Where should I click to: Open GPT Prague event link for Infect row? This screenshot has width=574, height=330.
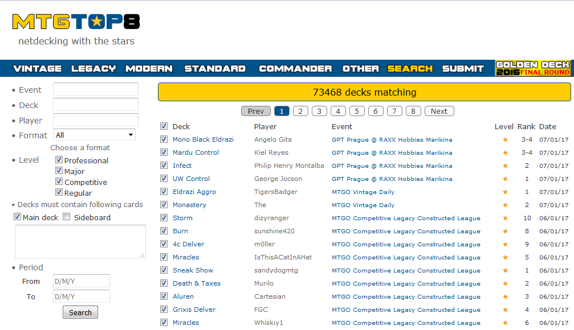coord(392,166)
